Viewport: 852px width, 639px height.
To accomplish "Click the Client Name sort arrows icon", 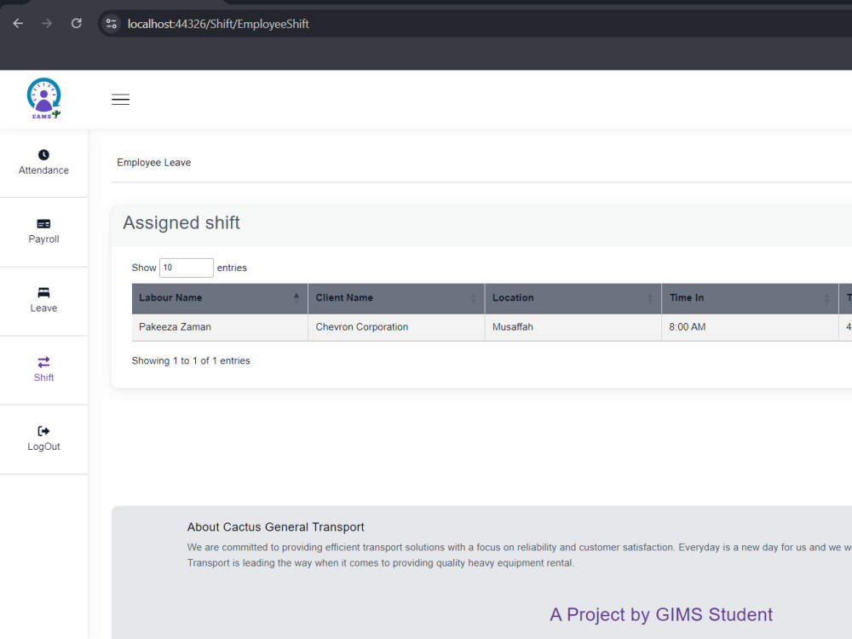I will point(473,297).
